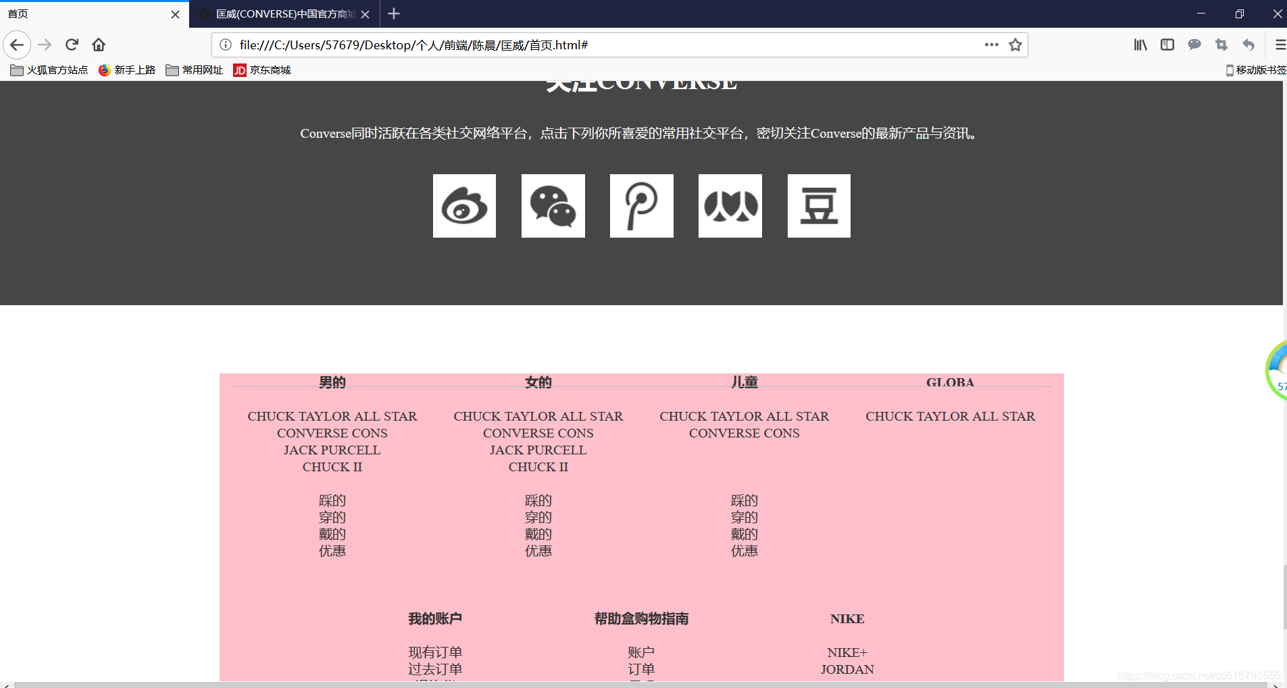Image resolution: width=1287 pixels, height=688 pixels.
Task: Open the Firefox hamburger menu
Action: [x=1280, y=45]
